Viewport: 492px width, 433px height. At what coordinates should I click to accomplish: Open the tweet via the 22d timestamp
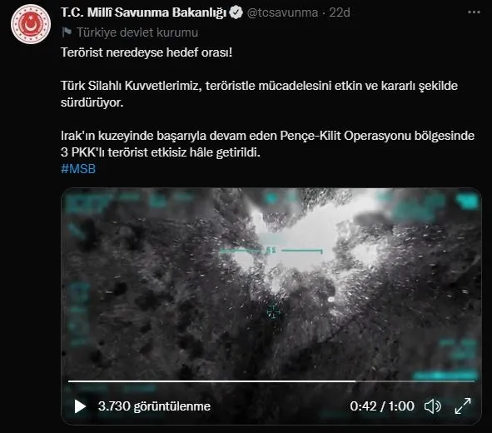click(340, 12)
